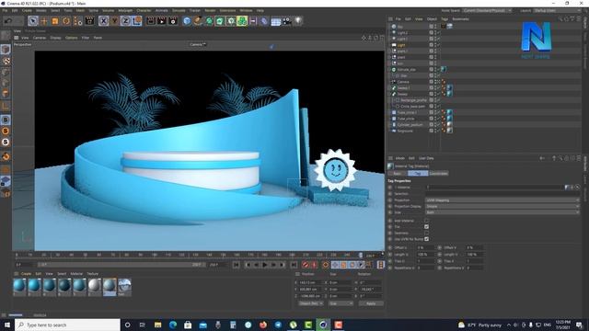The width and height of the screenshot is (589, 331).
Task: Open the Object (Rel) coordinates dropdown
Action: (x=311, y=303)
